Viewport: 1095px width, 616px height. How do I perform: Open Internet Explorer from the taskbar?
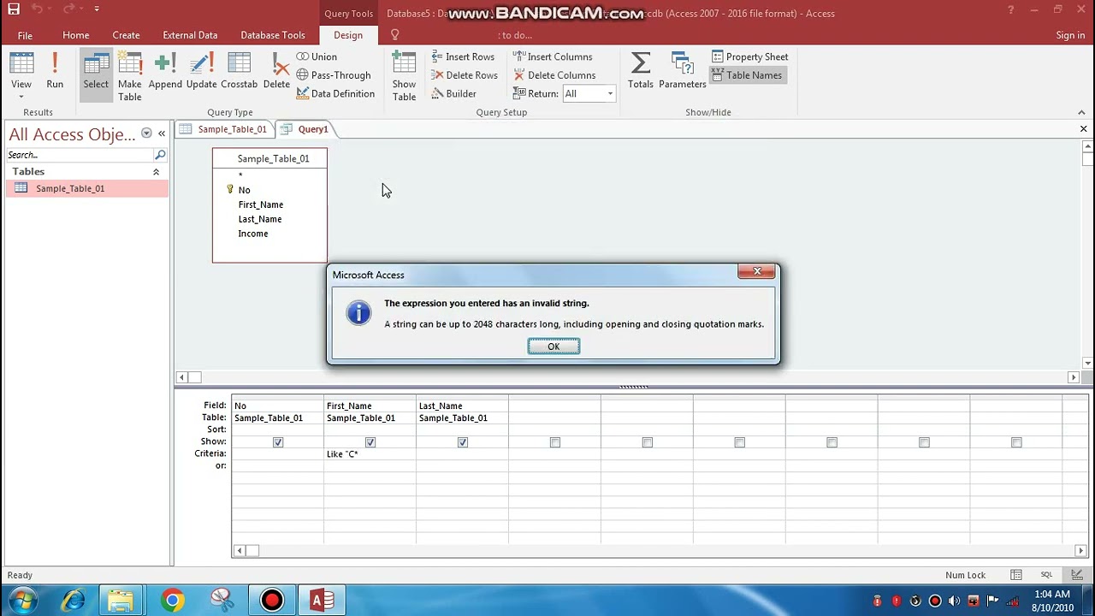74,601
